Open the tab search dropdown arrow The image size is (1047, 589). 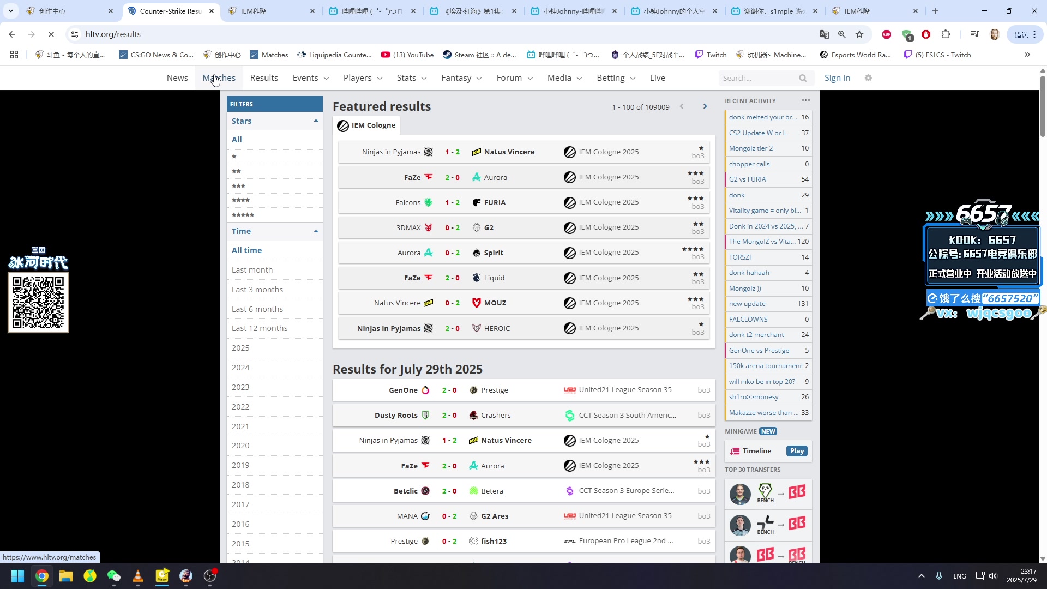coord(11,11)
